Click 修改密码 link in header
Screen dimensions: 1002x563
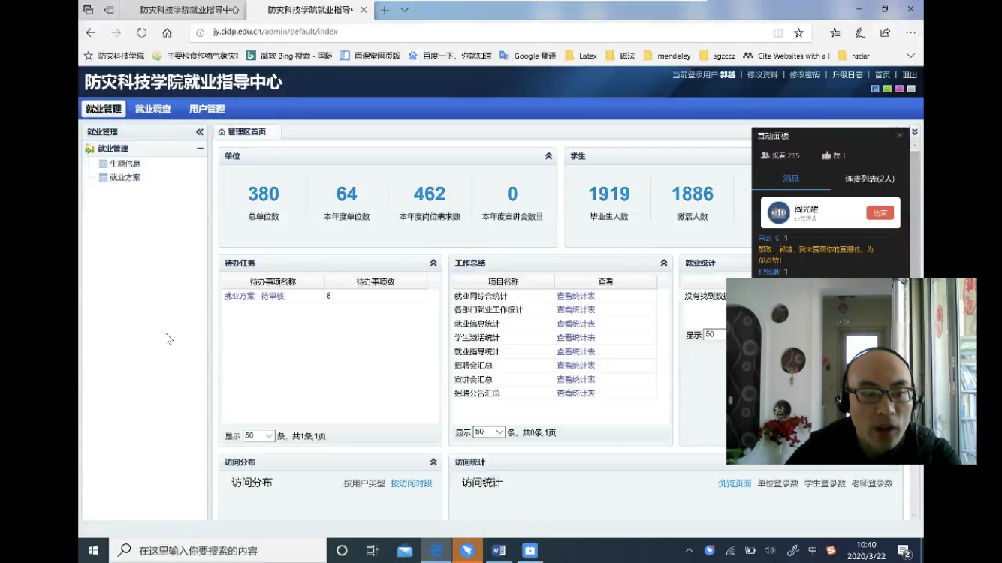pyautogui.click(x=804, y=75)
